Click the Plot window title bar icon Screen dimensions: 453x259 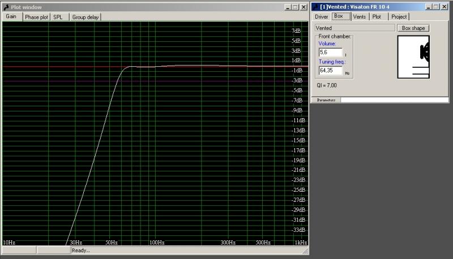(x=6, y=7)
